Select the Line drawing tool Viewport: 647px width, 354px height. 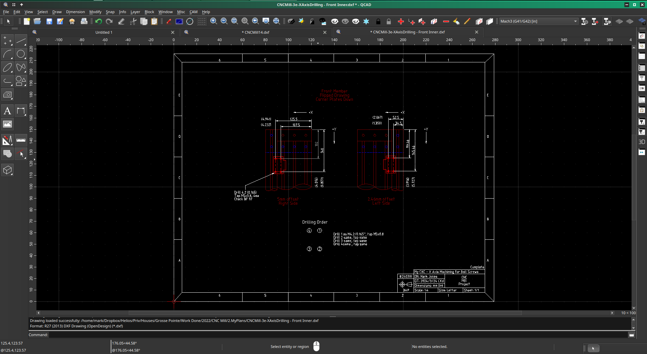point(21,40)
